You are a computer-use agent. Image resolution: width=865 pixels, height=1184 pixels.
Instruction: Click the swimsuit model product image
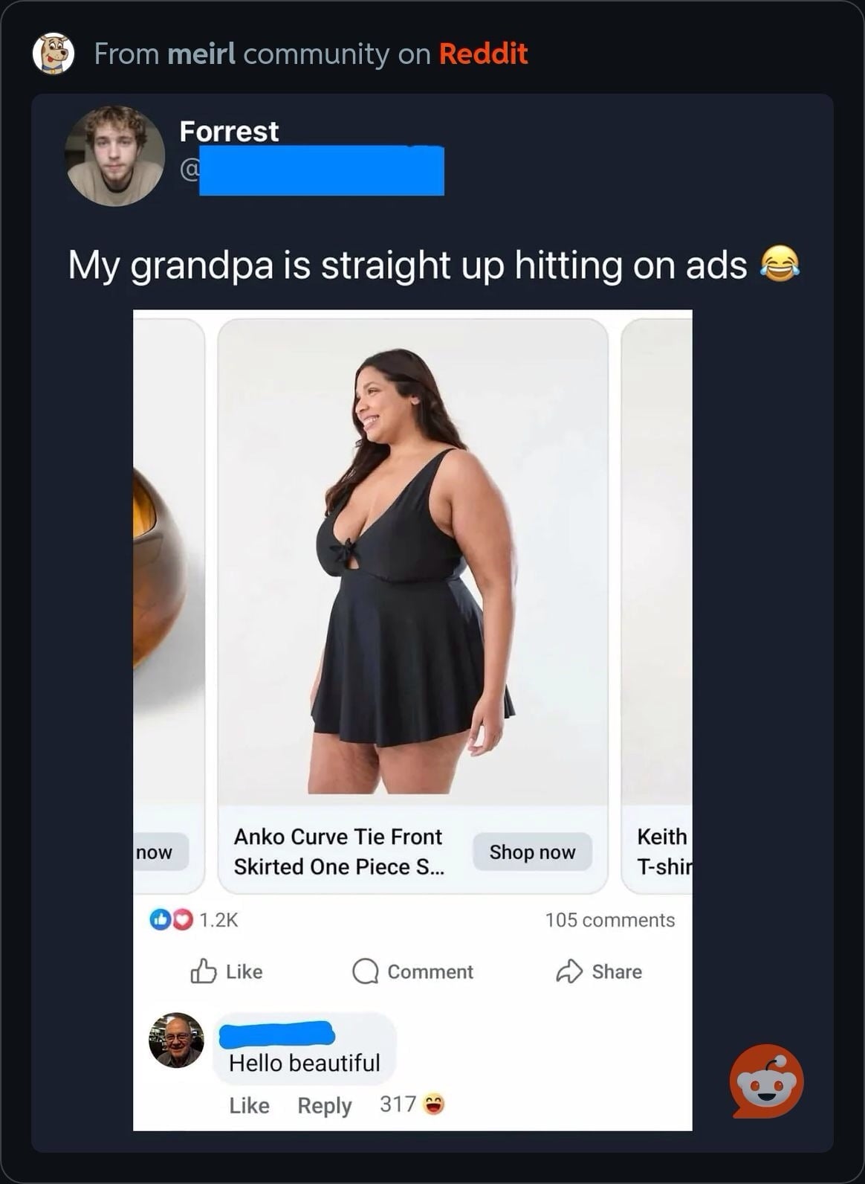point(412,562)
